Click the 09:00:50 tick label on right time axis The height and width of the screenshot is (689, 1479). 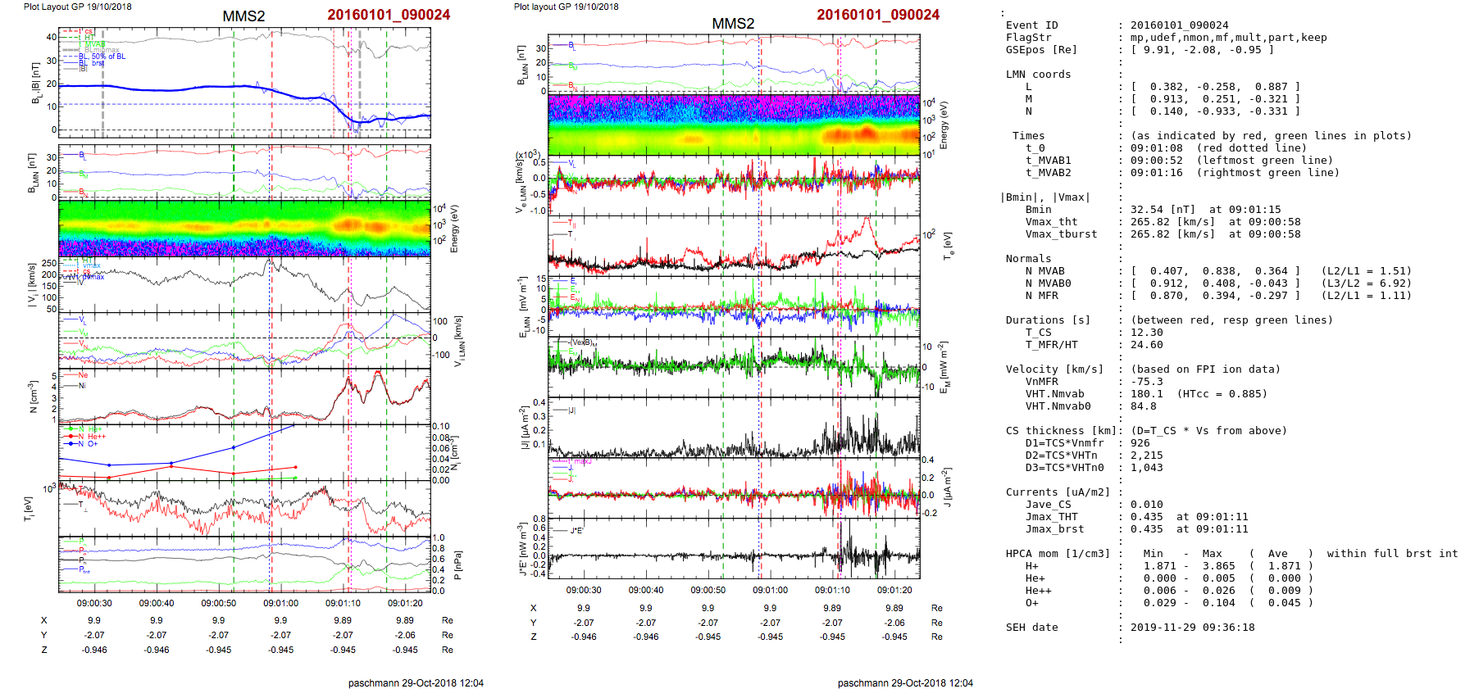coord(708,590)
